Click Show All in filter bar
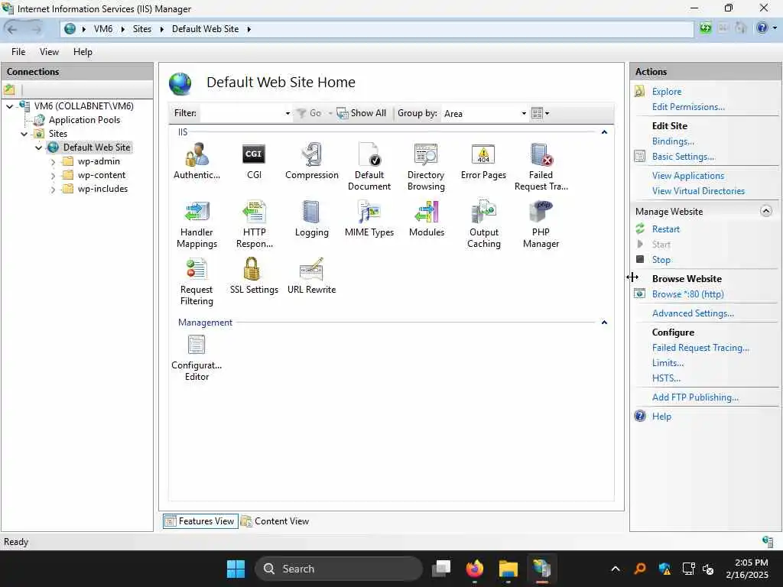 [x=362, y=113]
